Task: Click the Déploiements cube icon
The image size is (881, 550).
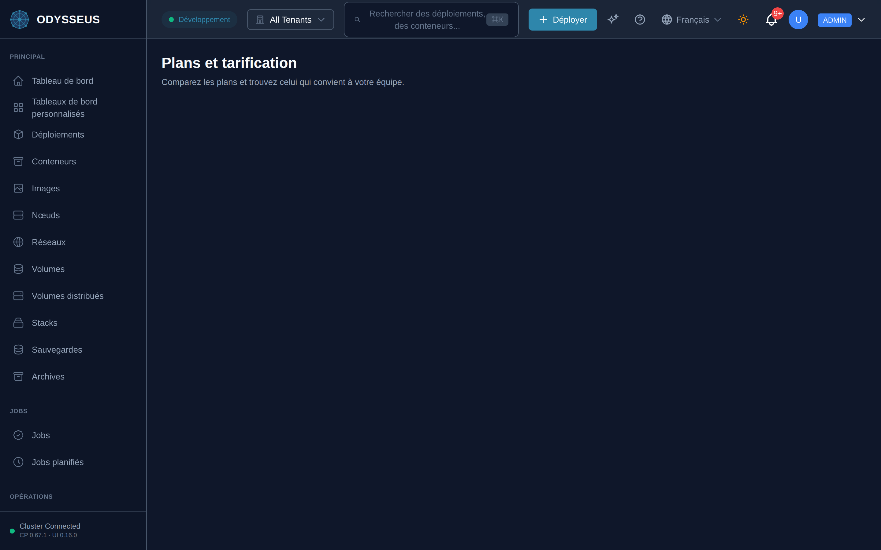Action: [18, 134]
